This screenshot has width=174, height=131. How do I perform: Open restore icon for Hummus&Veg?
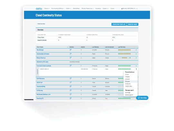pyautogui.click(x=70, y=86)
